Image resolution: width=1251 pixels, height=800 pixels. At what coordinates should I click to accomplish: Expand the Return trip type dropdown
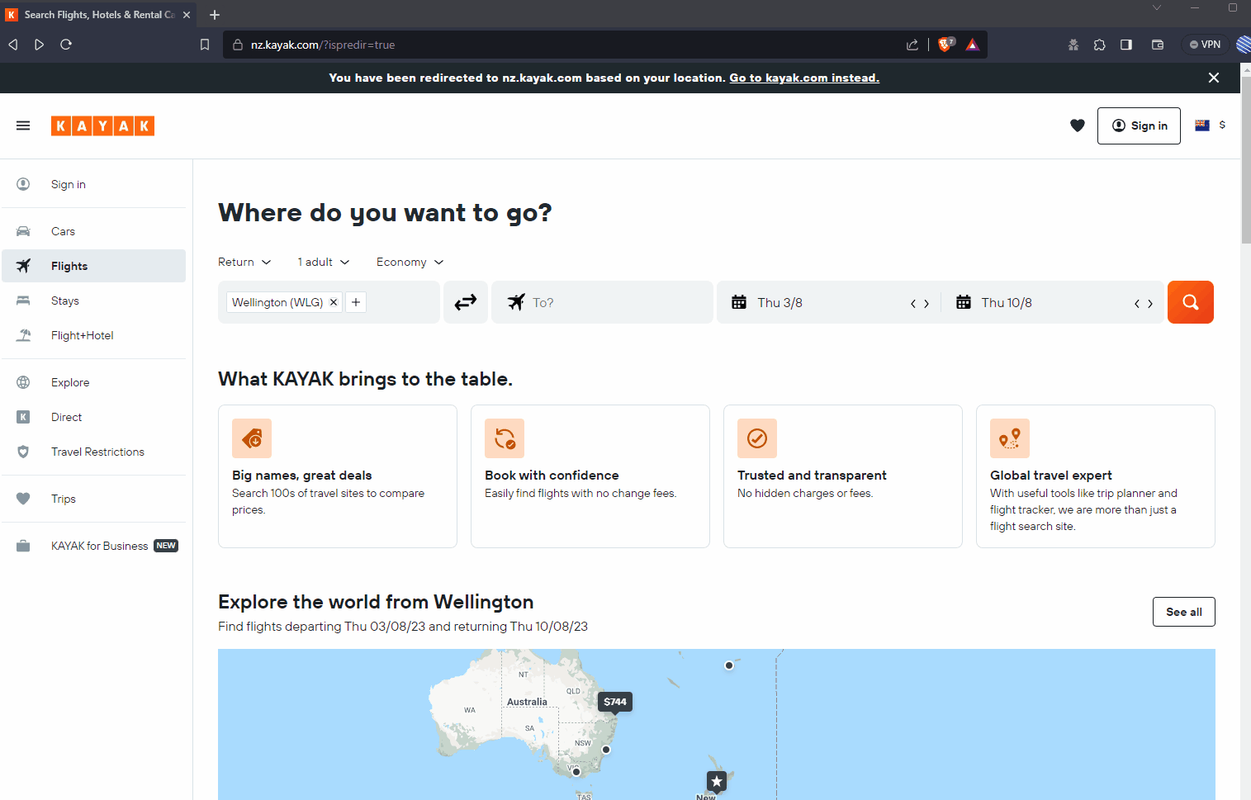[x=244, y=262]
